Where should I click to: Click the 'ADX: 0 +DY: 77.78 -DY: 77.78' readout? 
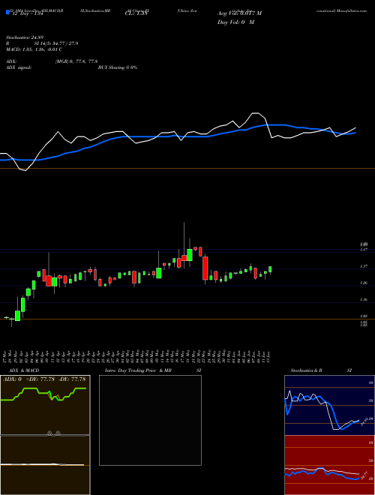[x=45, y=379]
